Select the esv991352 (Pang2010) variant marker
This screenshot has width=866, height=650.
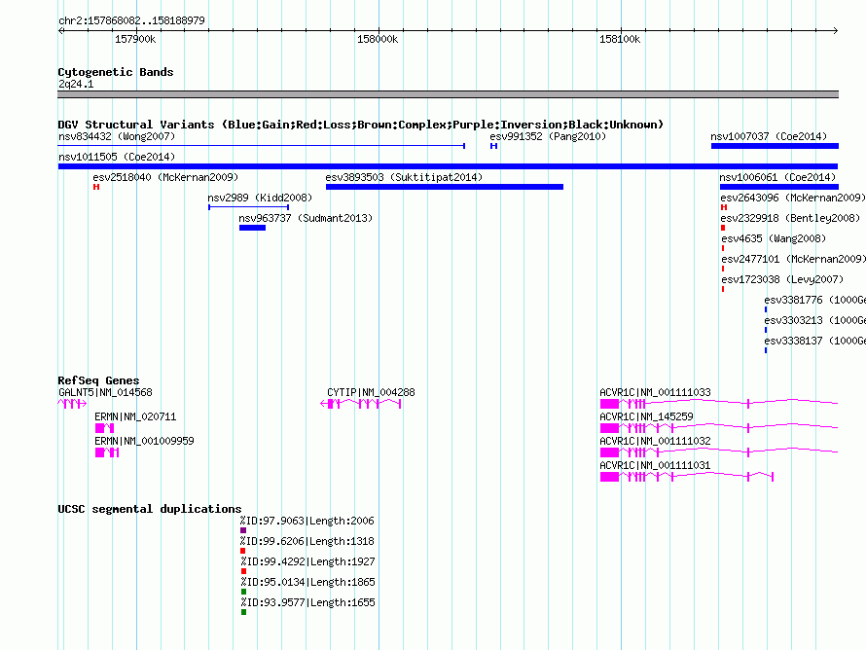point(493,146)
